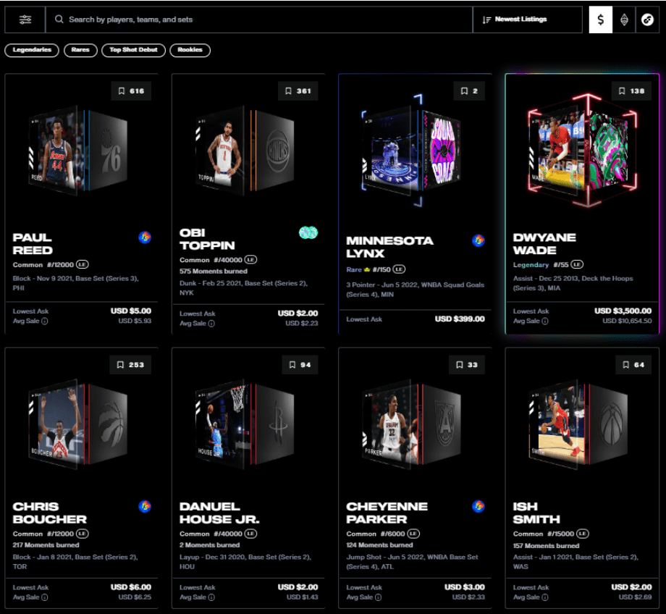666x614 pixels.
Task: Filter by Top Shot Debut chip
Action: [133, 50]
